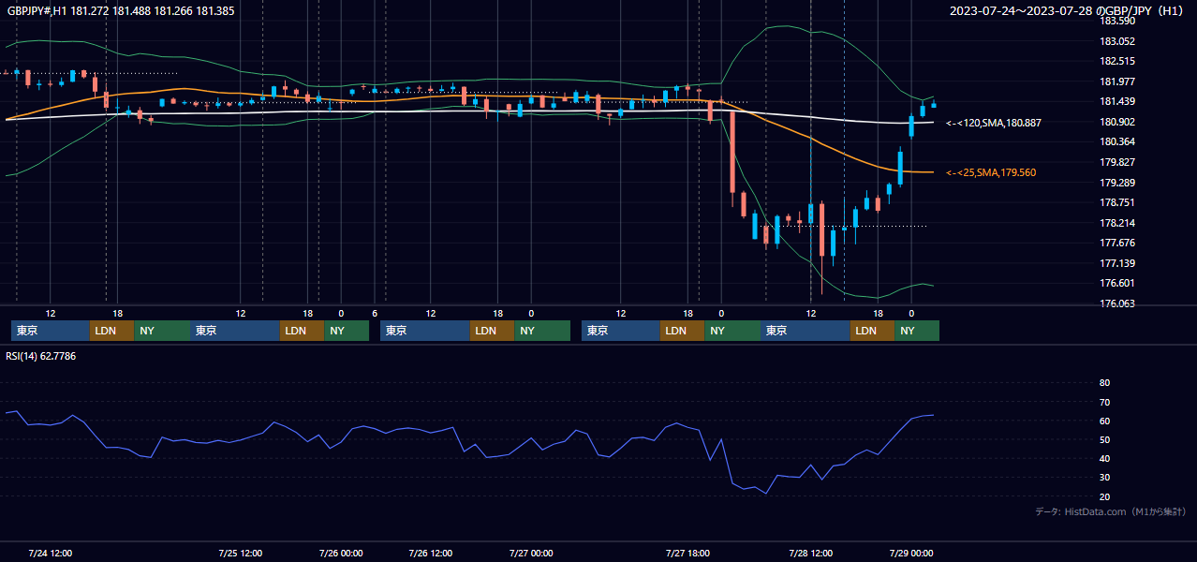Click the RSI(14) 62.7786 indicator label
Screen dimensions: 1197x562
point(41,356)
